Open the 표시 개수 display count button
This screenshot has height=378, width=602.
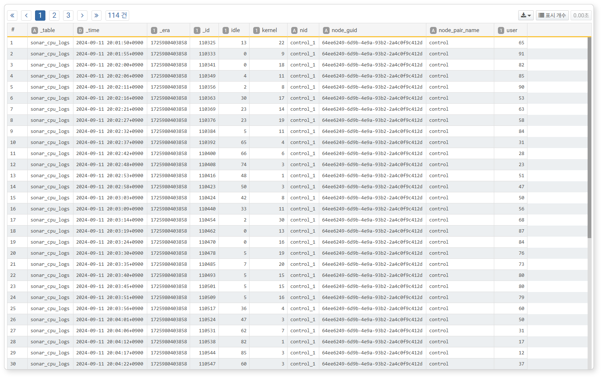pyautogui.click(x=552, y=15)
